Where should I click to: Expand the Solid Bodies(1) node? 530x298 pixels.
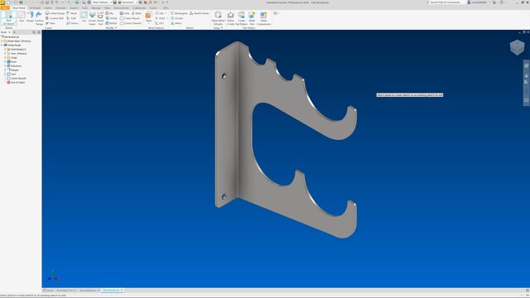point(5,50)
